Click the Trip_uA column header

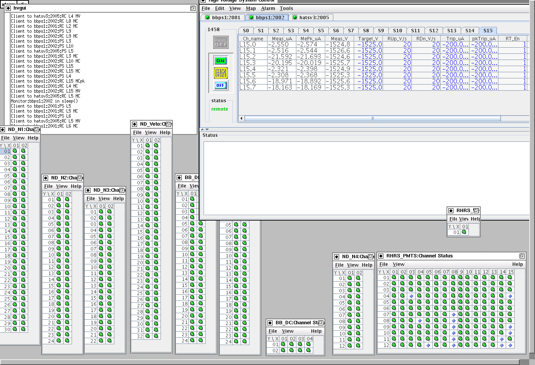pyautogui.click(x=455, y=39)
